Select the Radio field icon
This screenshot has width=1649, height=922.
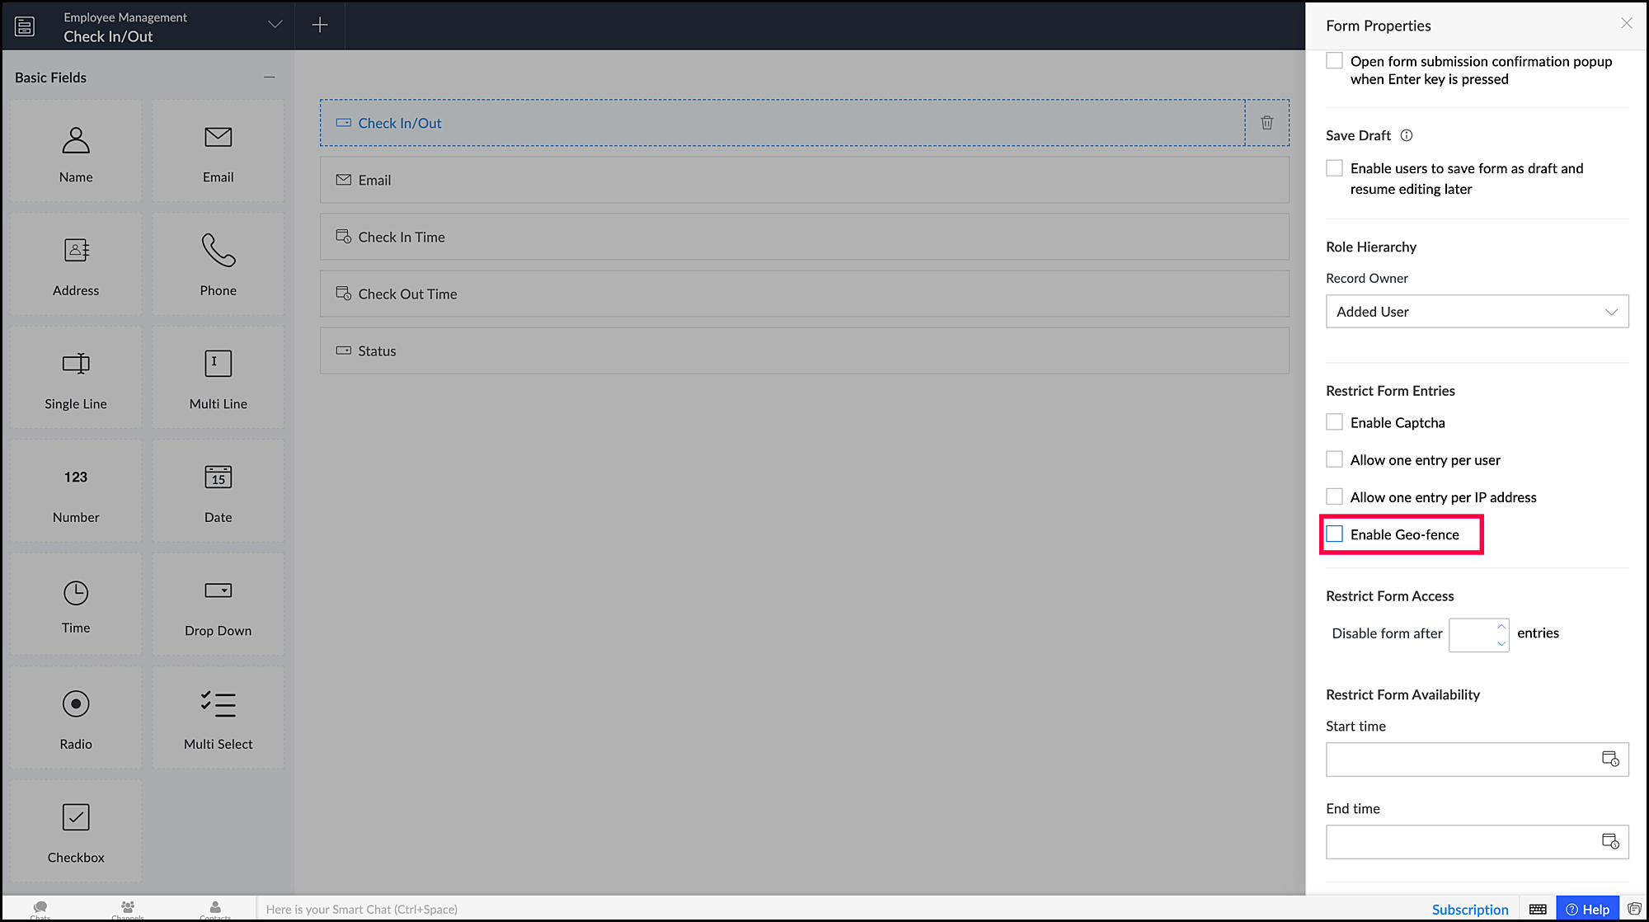pyautogui.click(x=76, y=704)
